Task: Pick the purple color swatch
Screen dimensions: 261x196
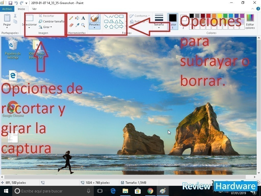Action: (242, 16)
